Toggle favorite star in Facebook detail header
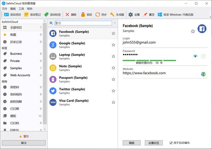This screenshot has width=212, height=149. [193, 31]
